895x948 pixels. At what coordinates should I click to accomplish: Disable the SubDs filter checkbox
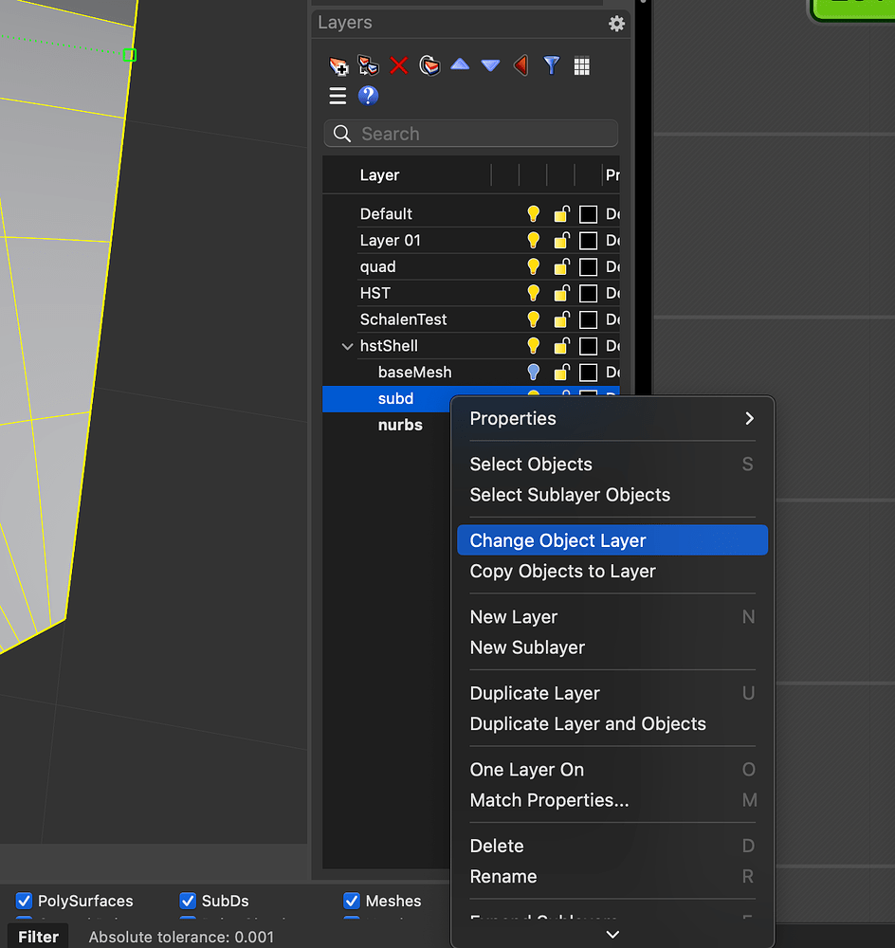coord(187,901)
